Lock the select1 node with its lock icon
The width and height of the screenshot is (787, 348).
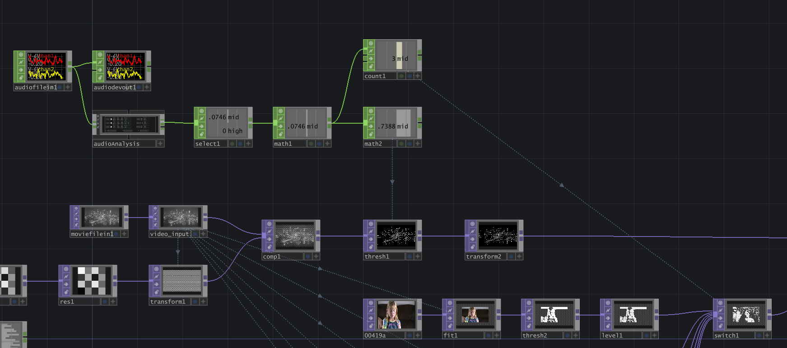tap(201, 134)
